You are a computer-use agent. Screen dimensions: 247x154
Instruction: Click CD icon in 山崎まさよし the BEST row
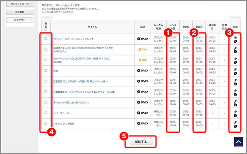142,49
